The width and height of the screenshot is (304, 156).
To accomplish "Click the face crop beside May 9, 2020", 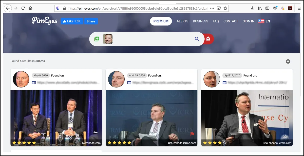I will [x=21, y=79].
